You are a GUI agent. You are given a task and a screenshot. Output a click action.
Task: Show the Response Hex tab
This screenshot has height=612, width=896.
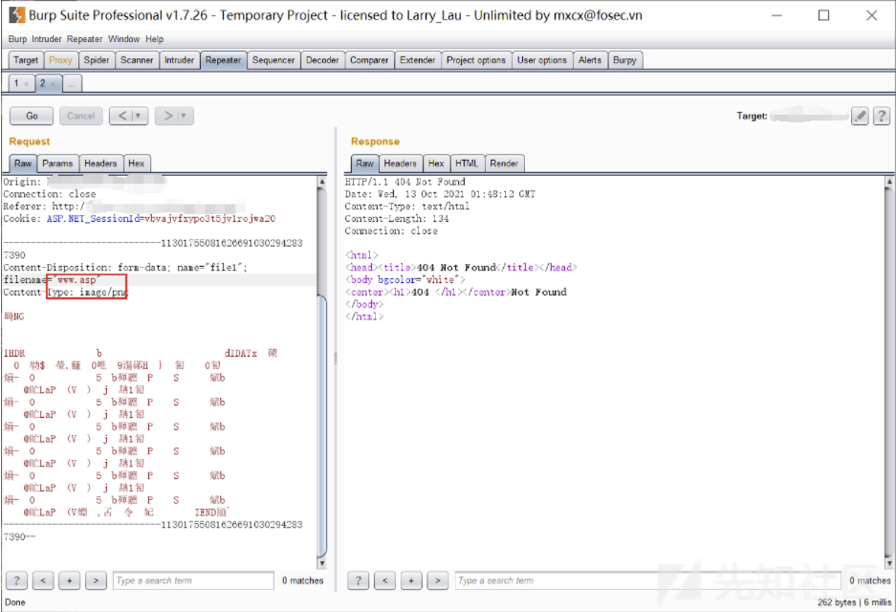click(x=436, y=164)
